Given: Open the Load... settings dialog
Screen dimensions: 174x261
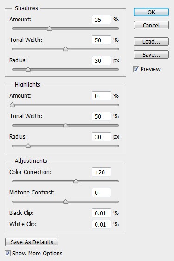Looking at the screenshot, I should [x=151, y=41].
